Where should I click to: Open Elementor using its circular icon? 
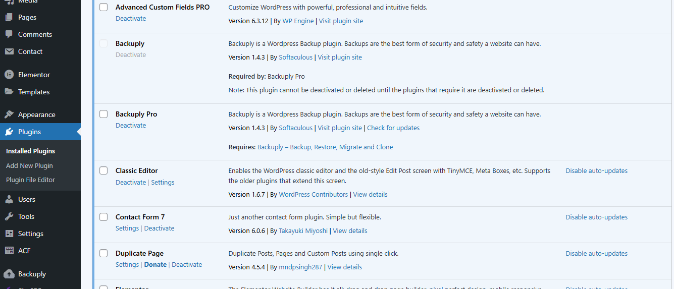[x=9, y=75]
